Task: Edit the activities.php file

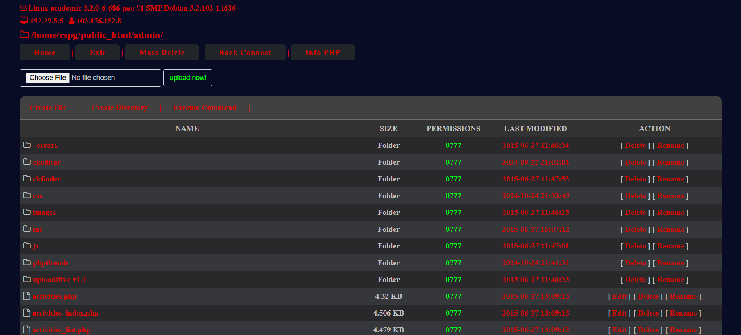Action: point(620,296)
